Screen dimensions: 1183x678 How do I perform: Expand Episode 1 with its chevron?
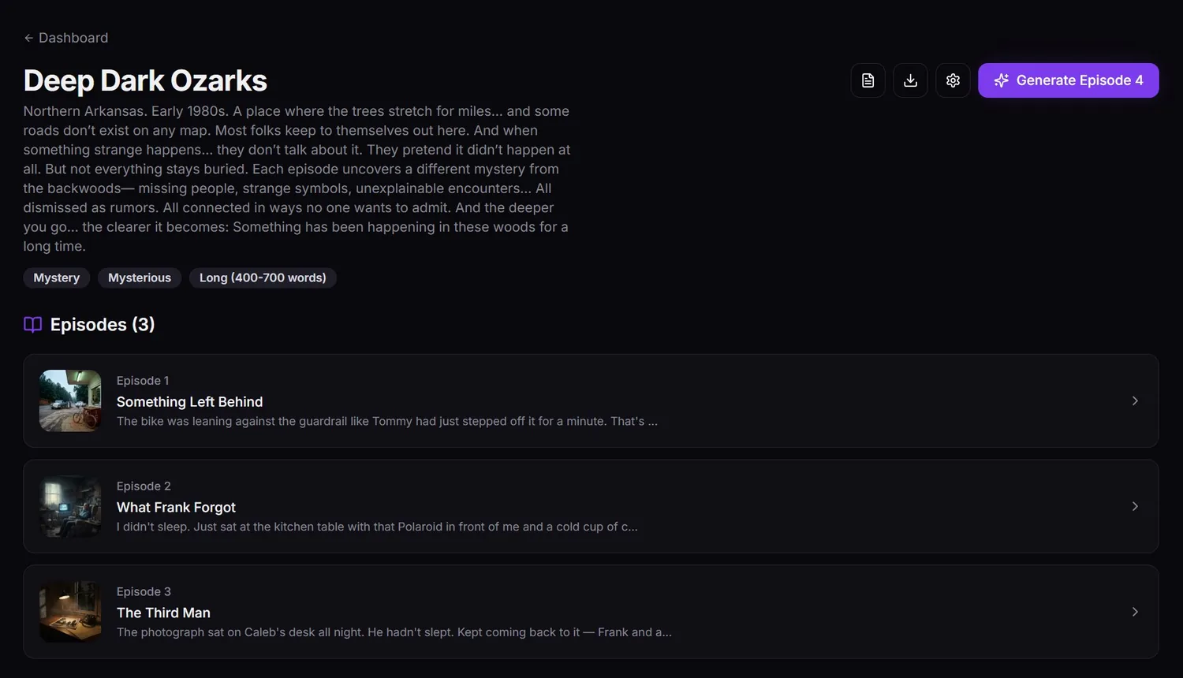1135,400
